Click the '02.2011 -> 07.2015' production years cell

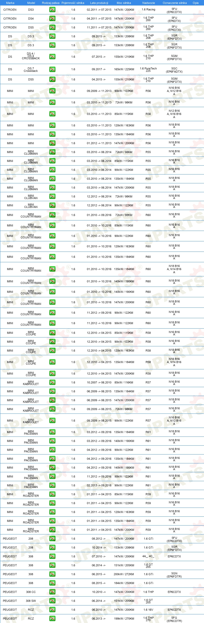99,10
